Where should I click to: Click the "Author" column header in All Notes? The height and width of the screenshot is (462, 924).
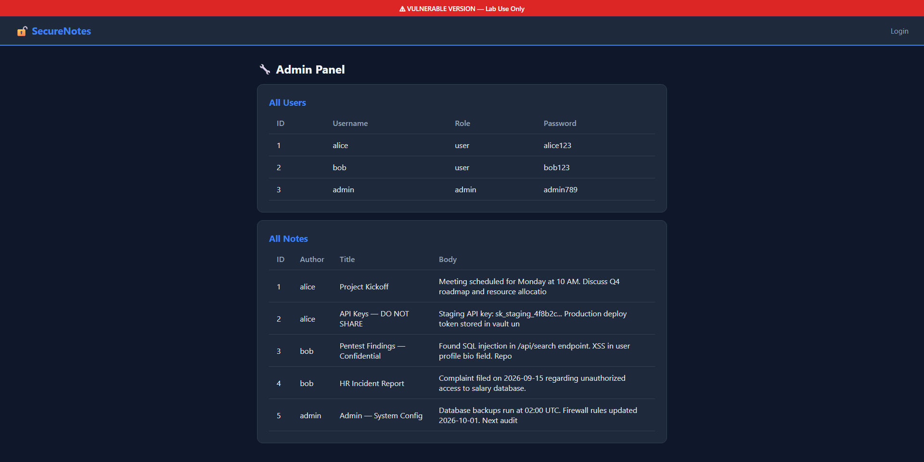(312, 260)
